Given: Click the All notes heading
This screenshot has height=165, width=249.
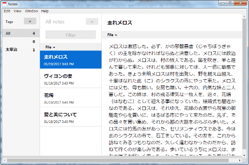Looking at the screenshot, I should coord(55,22).
